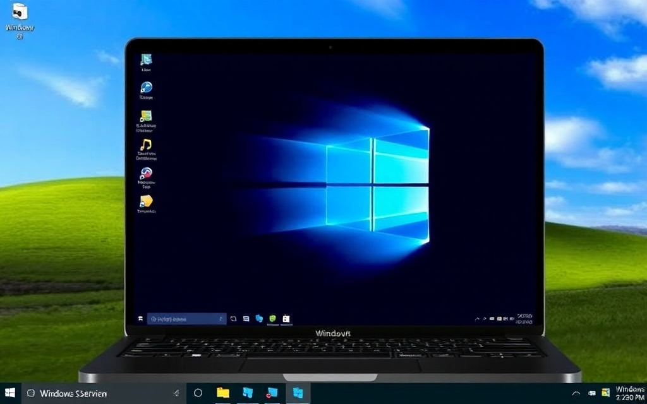
Task: Click the battery tray icon on the bottom taskbar
Action: (x=591, y=393)
